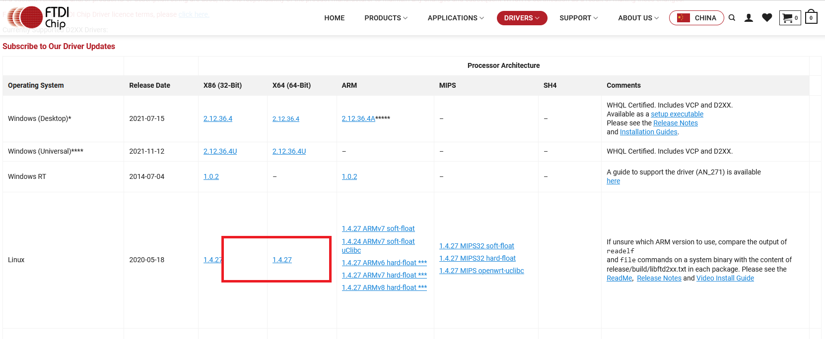This screenshot has width=825, height=339.
Task: Click the X64 (64-Bit) column header
Action: [291, 85]
